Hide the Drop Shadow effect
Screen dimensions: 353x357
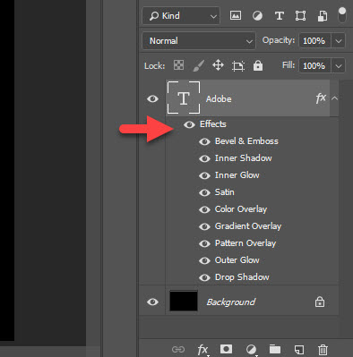[x=204, y=277]
